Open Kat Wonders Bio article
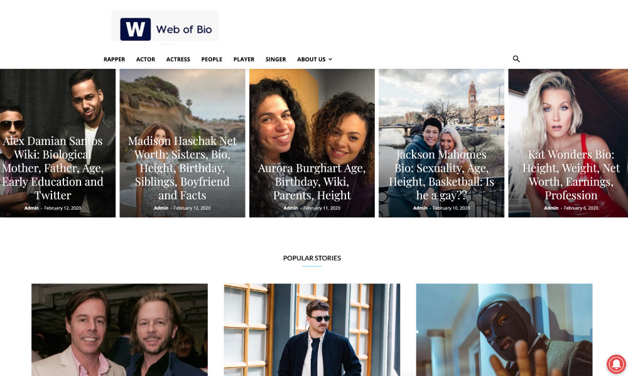This screenshot has height=376, width=628. pyautogui.click(x=571, y=175)
